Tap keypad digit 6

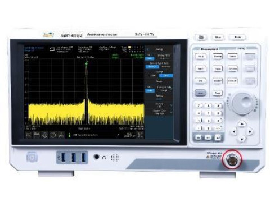click(x=218, y=113)
